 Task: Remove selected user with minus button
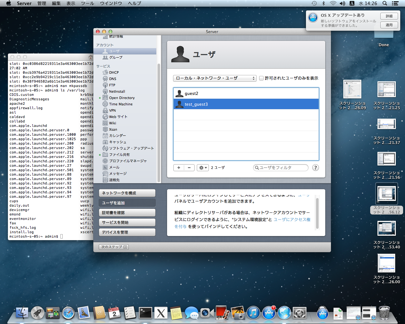(x=189, y=168)
